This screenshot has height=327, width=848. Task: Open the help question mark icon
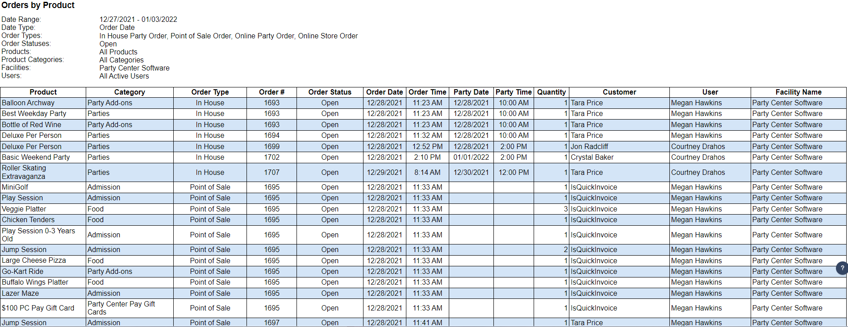click(x=842, y=268)
